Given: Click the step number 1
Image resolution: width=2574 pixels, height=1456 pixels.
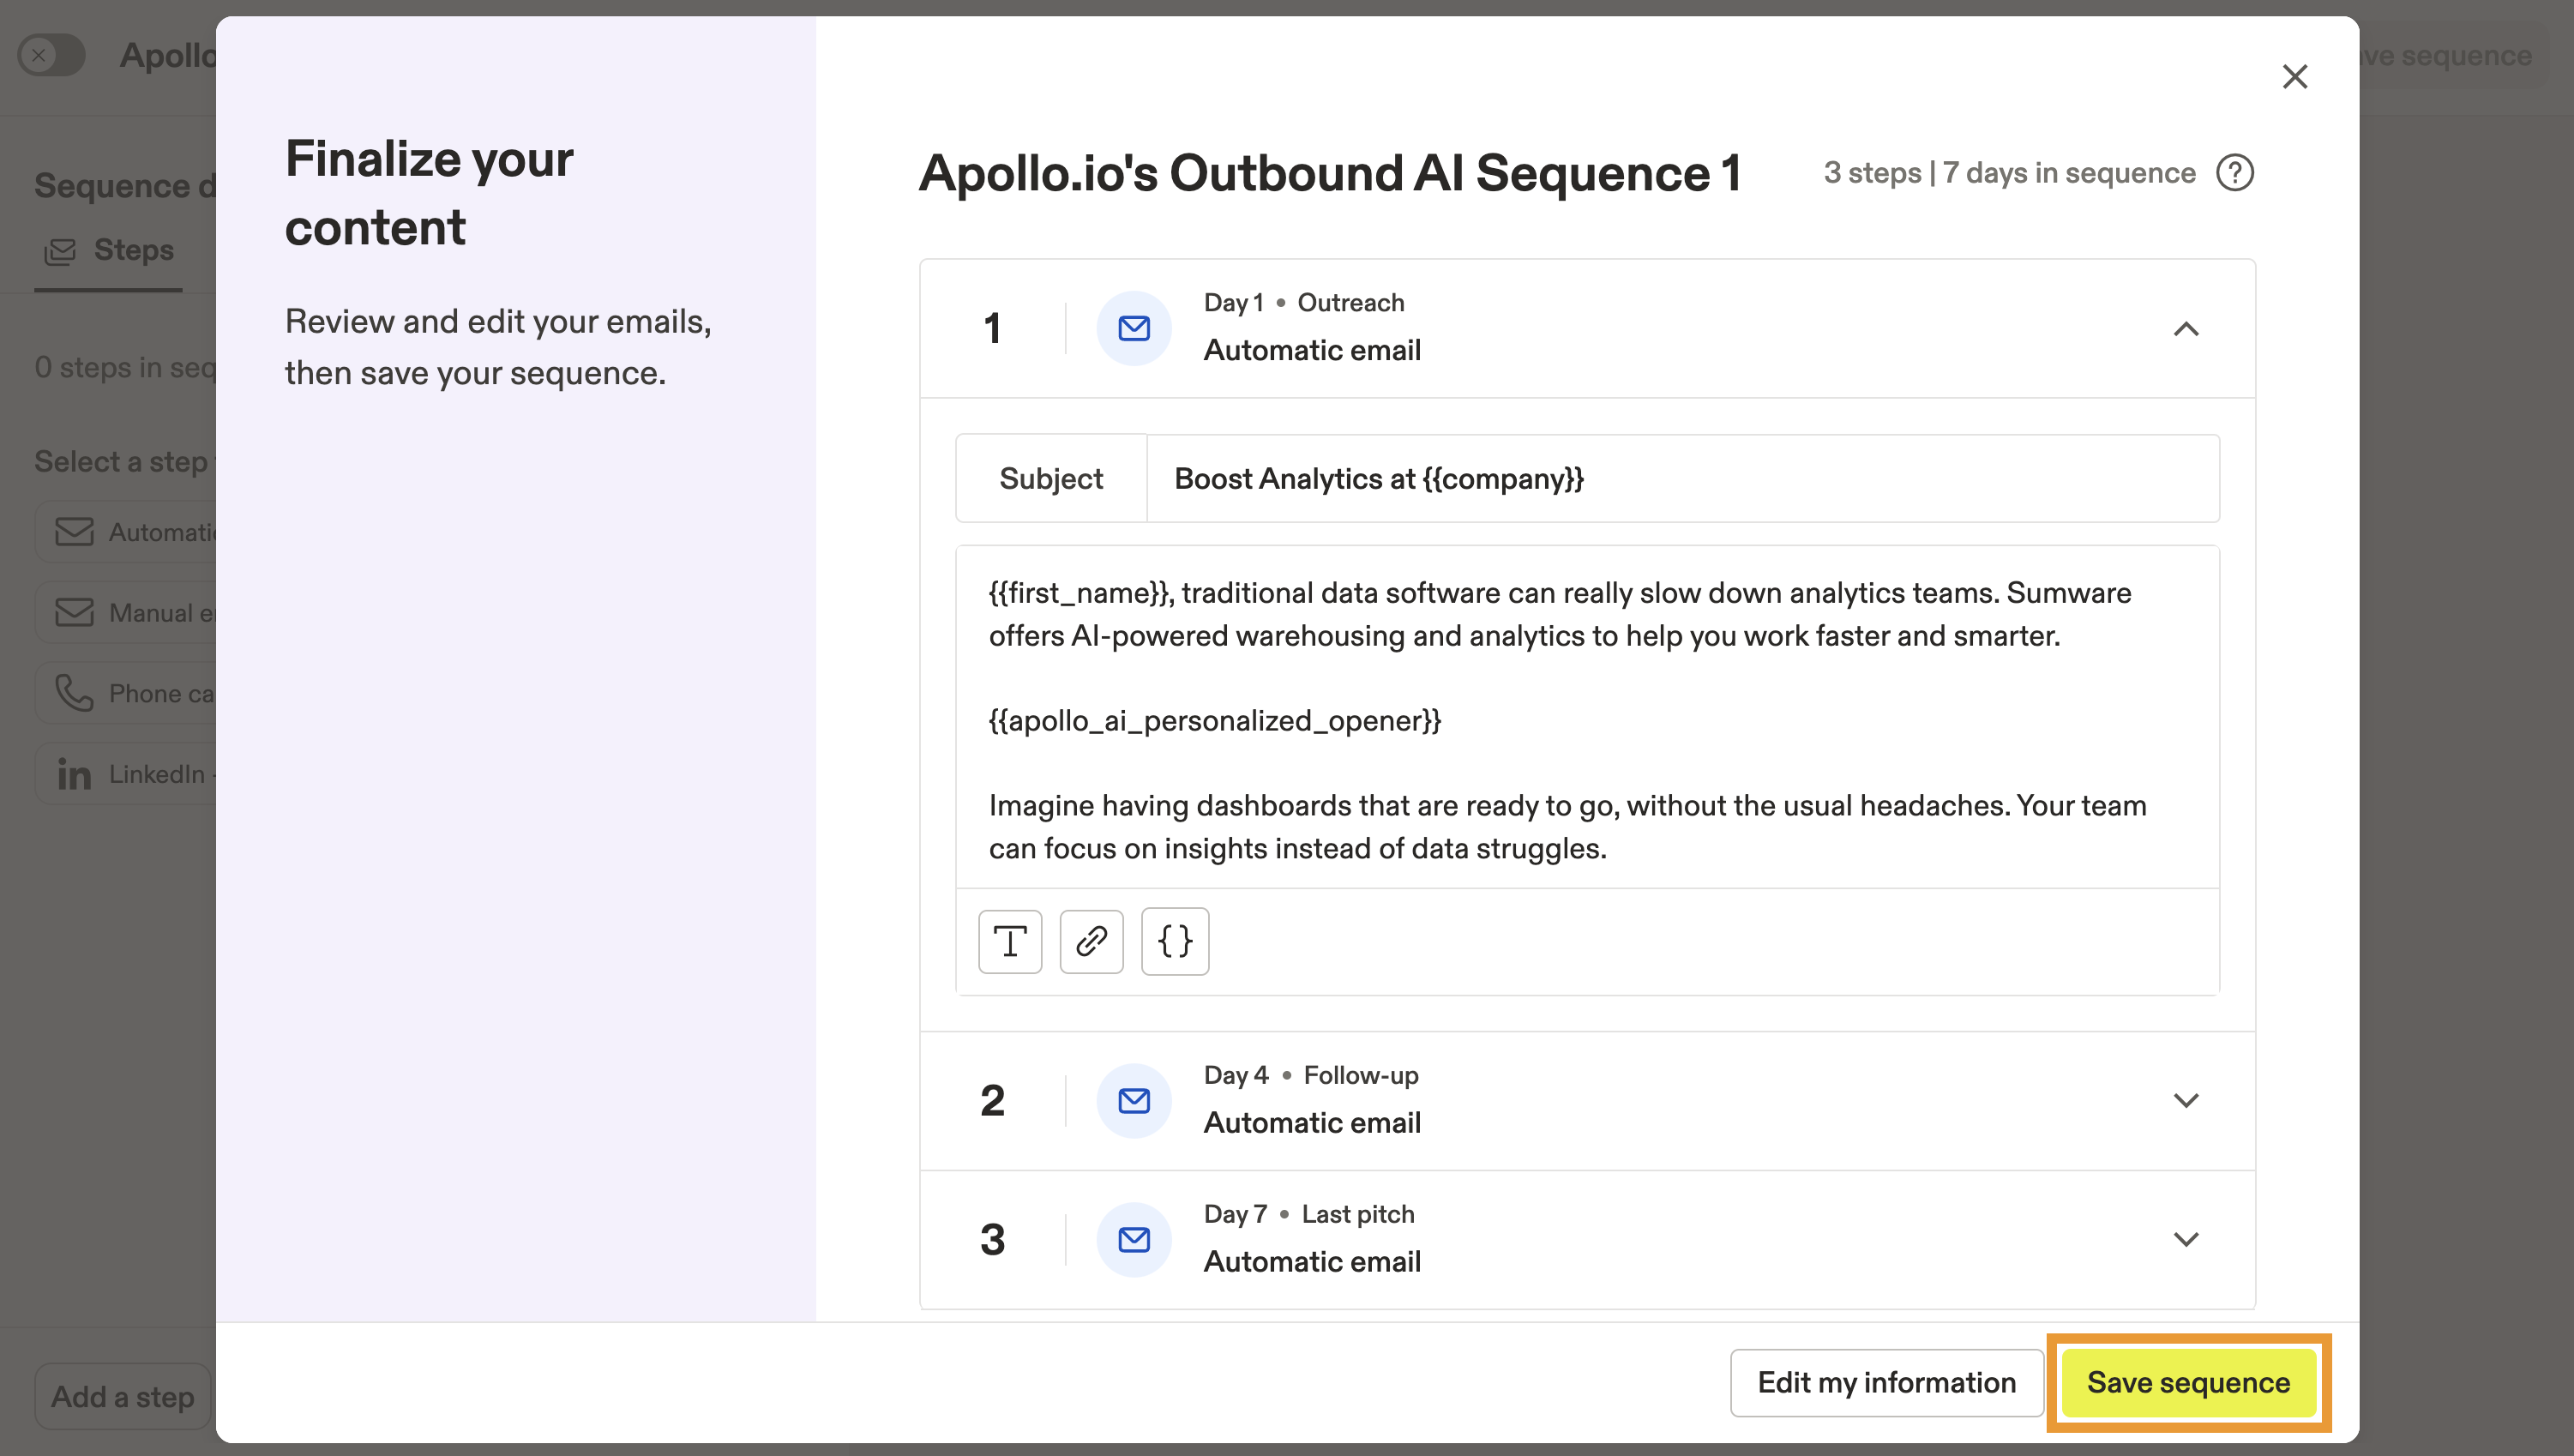Looking at the screenshot, I should coord(991,329).
